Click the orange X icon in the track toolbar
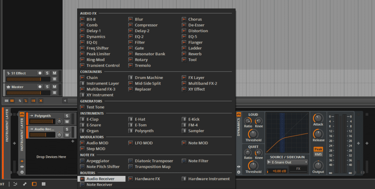The width and height of the screenshot is (375, 189). click(x=41, y=101)
